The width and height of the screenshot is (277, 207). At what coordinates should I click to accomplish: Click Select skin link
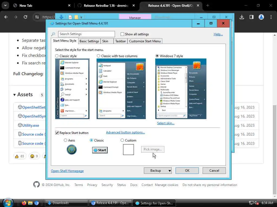click(x=166, y=123)
